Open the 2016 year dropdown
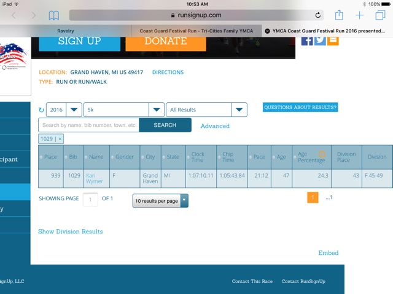 point(64,110)
